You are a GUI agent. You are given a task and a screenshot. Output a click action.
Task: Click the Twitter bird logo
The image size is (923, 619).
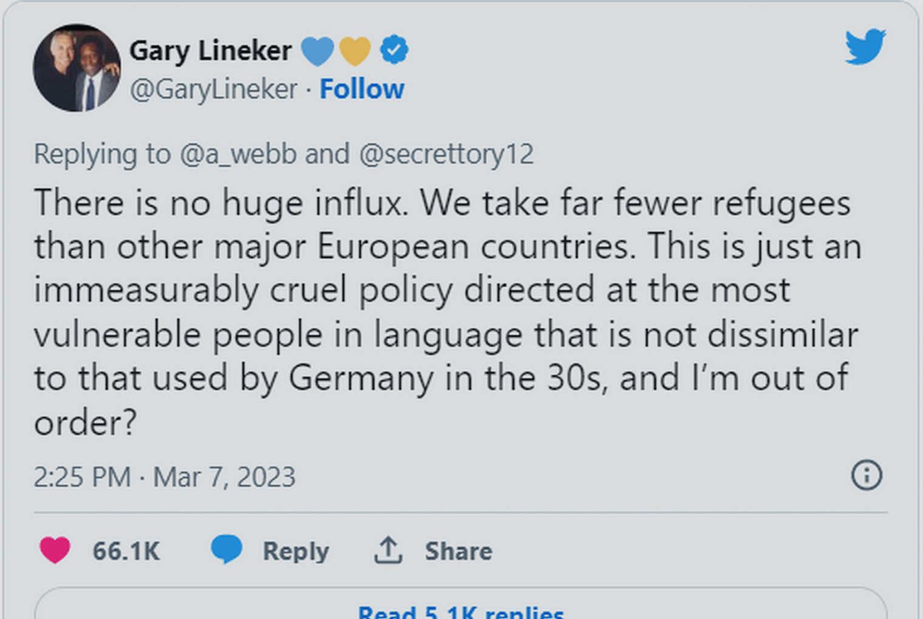(x=865, y=47)
